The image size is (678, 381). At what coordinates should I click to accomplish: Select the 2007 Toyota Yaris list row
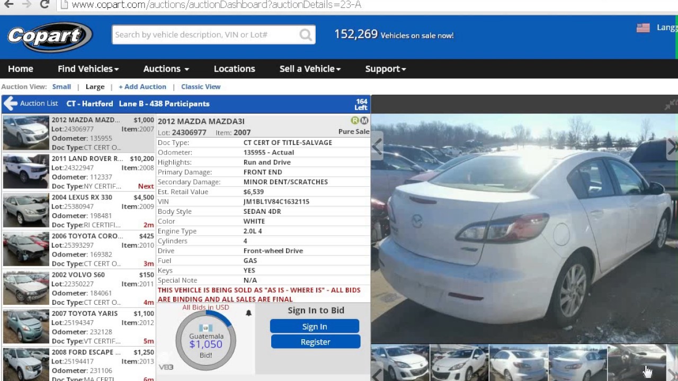click(79, 326)
